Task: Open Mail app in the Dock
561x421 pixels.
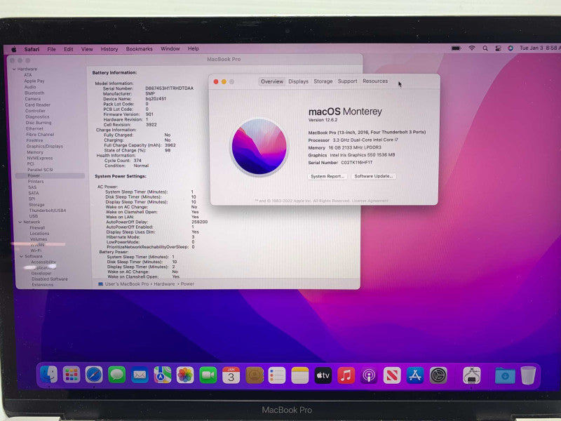Action: tap(140, 375)
